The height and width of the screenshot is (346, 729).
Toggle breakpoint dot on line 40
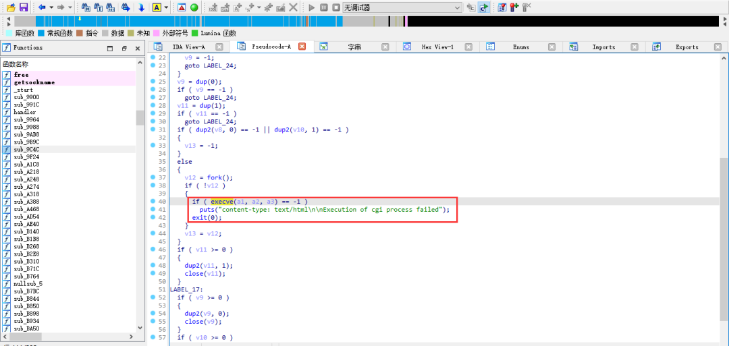tap(153, 201)
